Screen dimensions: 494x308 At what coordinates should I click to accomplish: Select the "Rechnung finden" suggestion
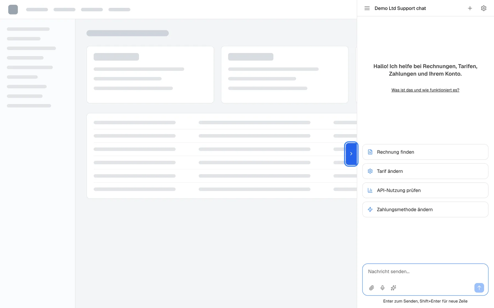[x=425, y=152]
